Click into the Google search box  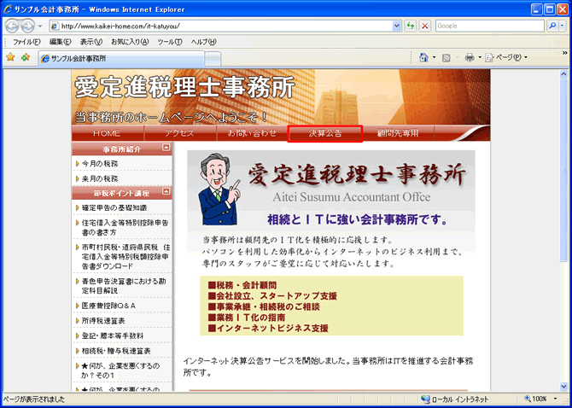[487, 26]
